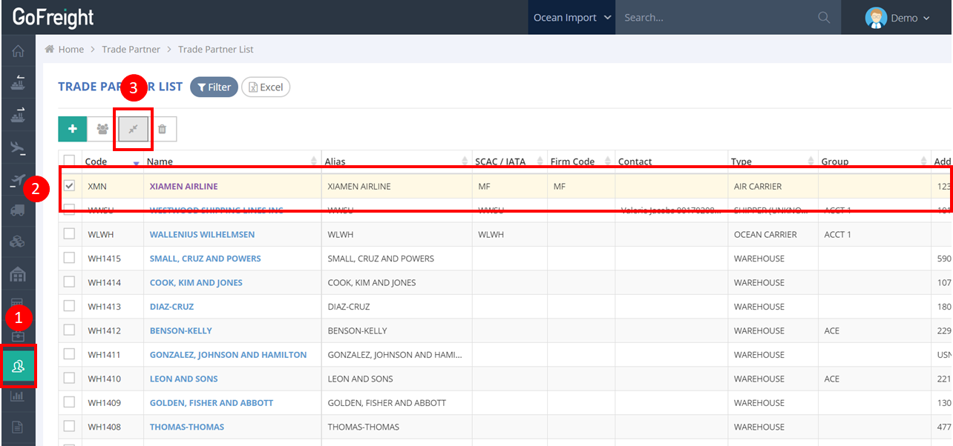Open the warehouse sidebar icon
Screen dimensions: 953x446
(18, 275)
